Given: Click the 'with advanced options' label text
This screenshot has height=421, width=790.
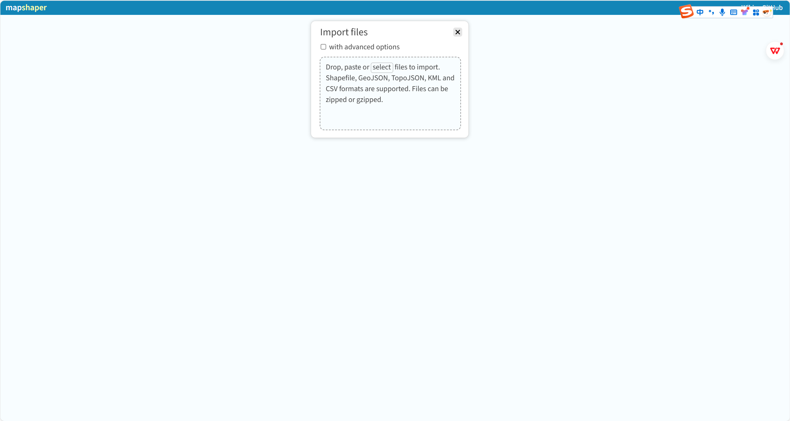Looking at the screenshot, I should coord(364,47).
